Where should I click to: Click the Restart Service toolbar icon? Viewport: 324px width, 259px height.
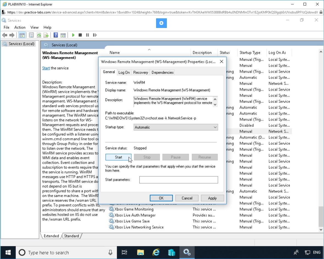tap(95, 35)
